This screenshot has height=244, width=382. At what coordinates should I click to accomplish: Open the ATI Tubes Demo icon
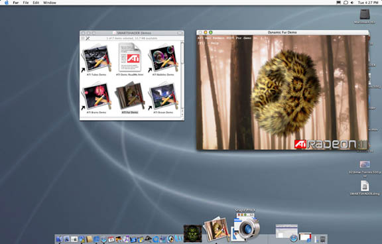pyautogui.click(x=96, y=58)
